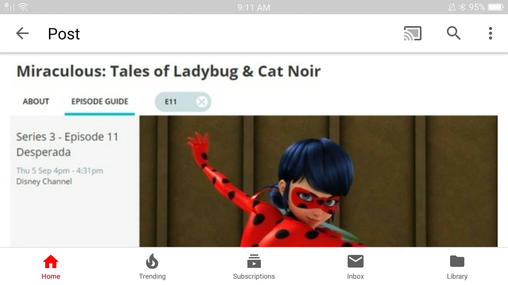Tap the Post page title

point(64,34)
